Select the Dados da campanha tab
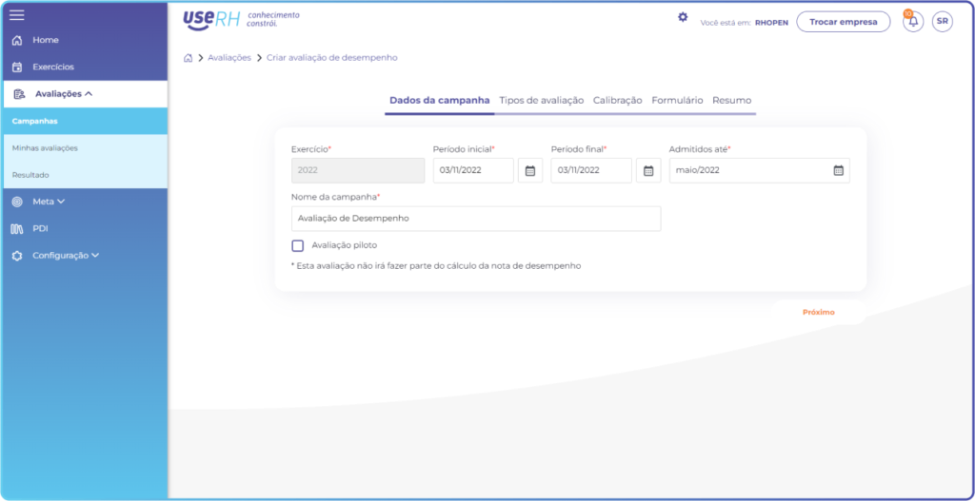The image size is (975, 501). 440,101
